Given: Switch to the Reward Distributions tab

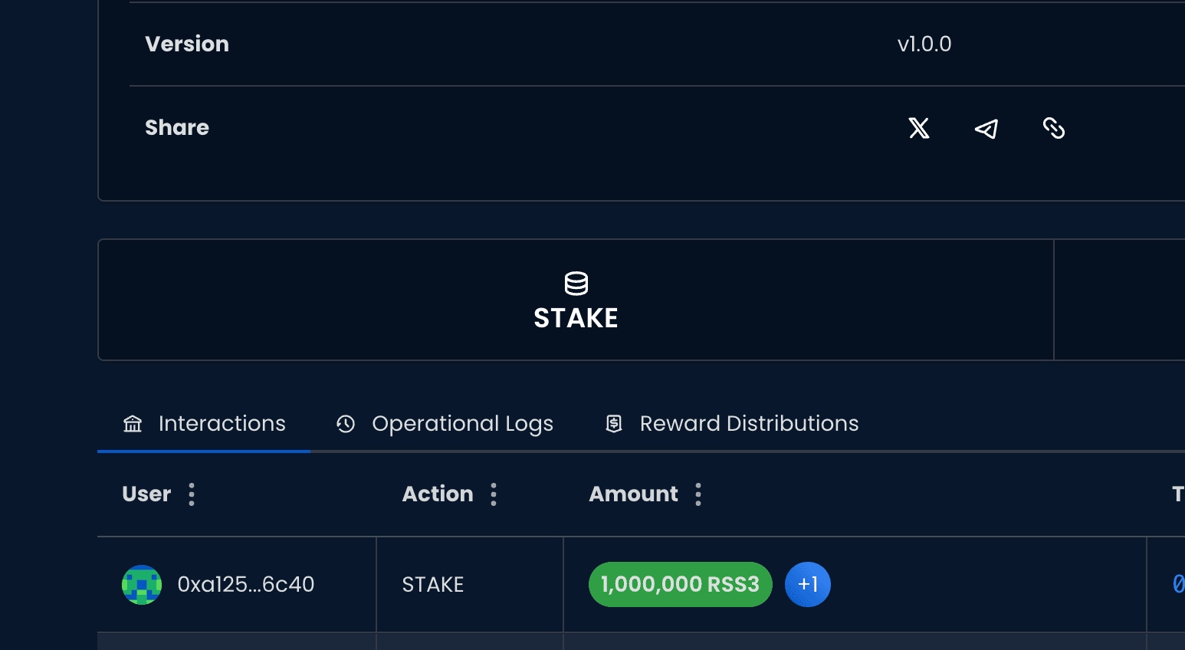Looking at the screenshot, I should pos(732,424).
